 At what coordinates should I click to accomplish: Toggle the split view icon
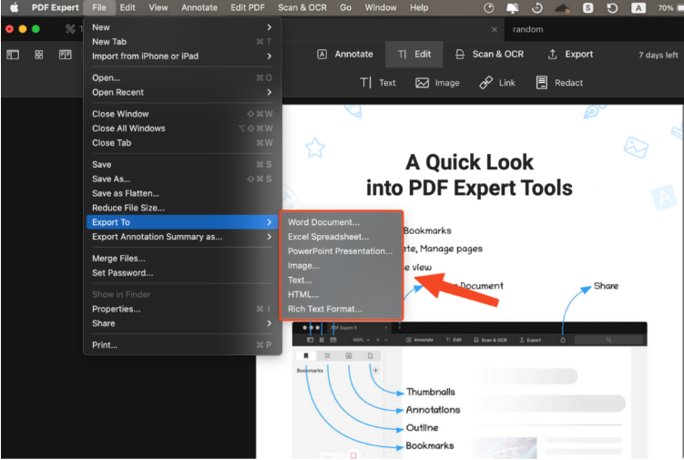66,55
